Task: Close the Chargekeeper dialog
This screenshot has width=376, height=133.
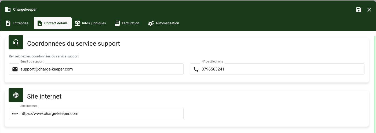Action: click(369, 10)
